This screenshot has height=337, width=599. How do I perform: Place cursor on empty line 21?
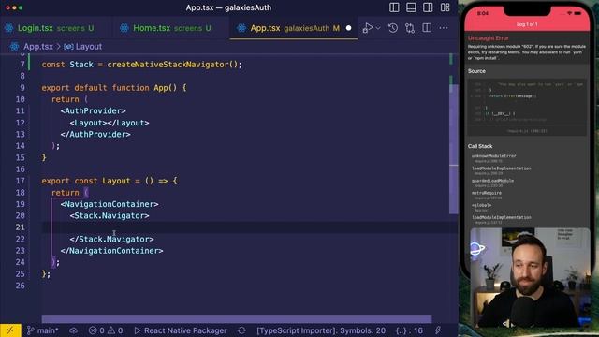tap(244, 227)
